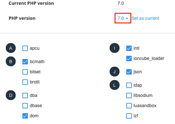Viewport: 175px width, 124px height.
Task: Click the letter L group badge
Action: click(114, 85)
